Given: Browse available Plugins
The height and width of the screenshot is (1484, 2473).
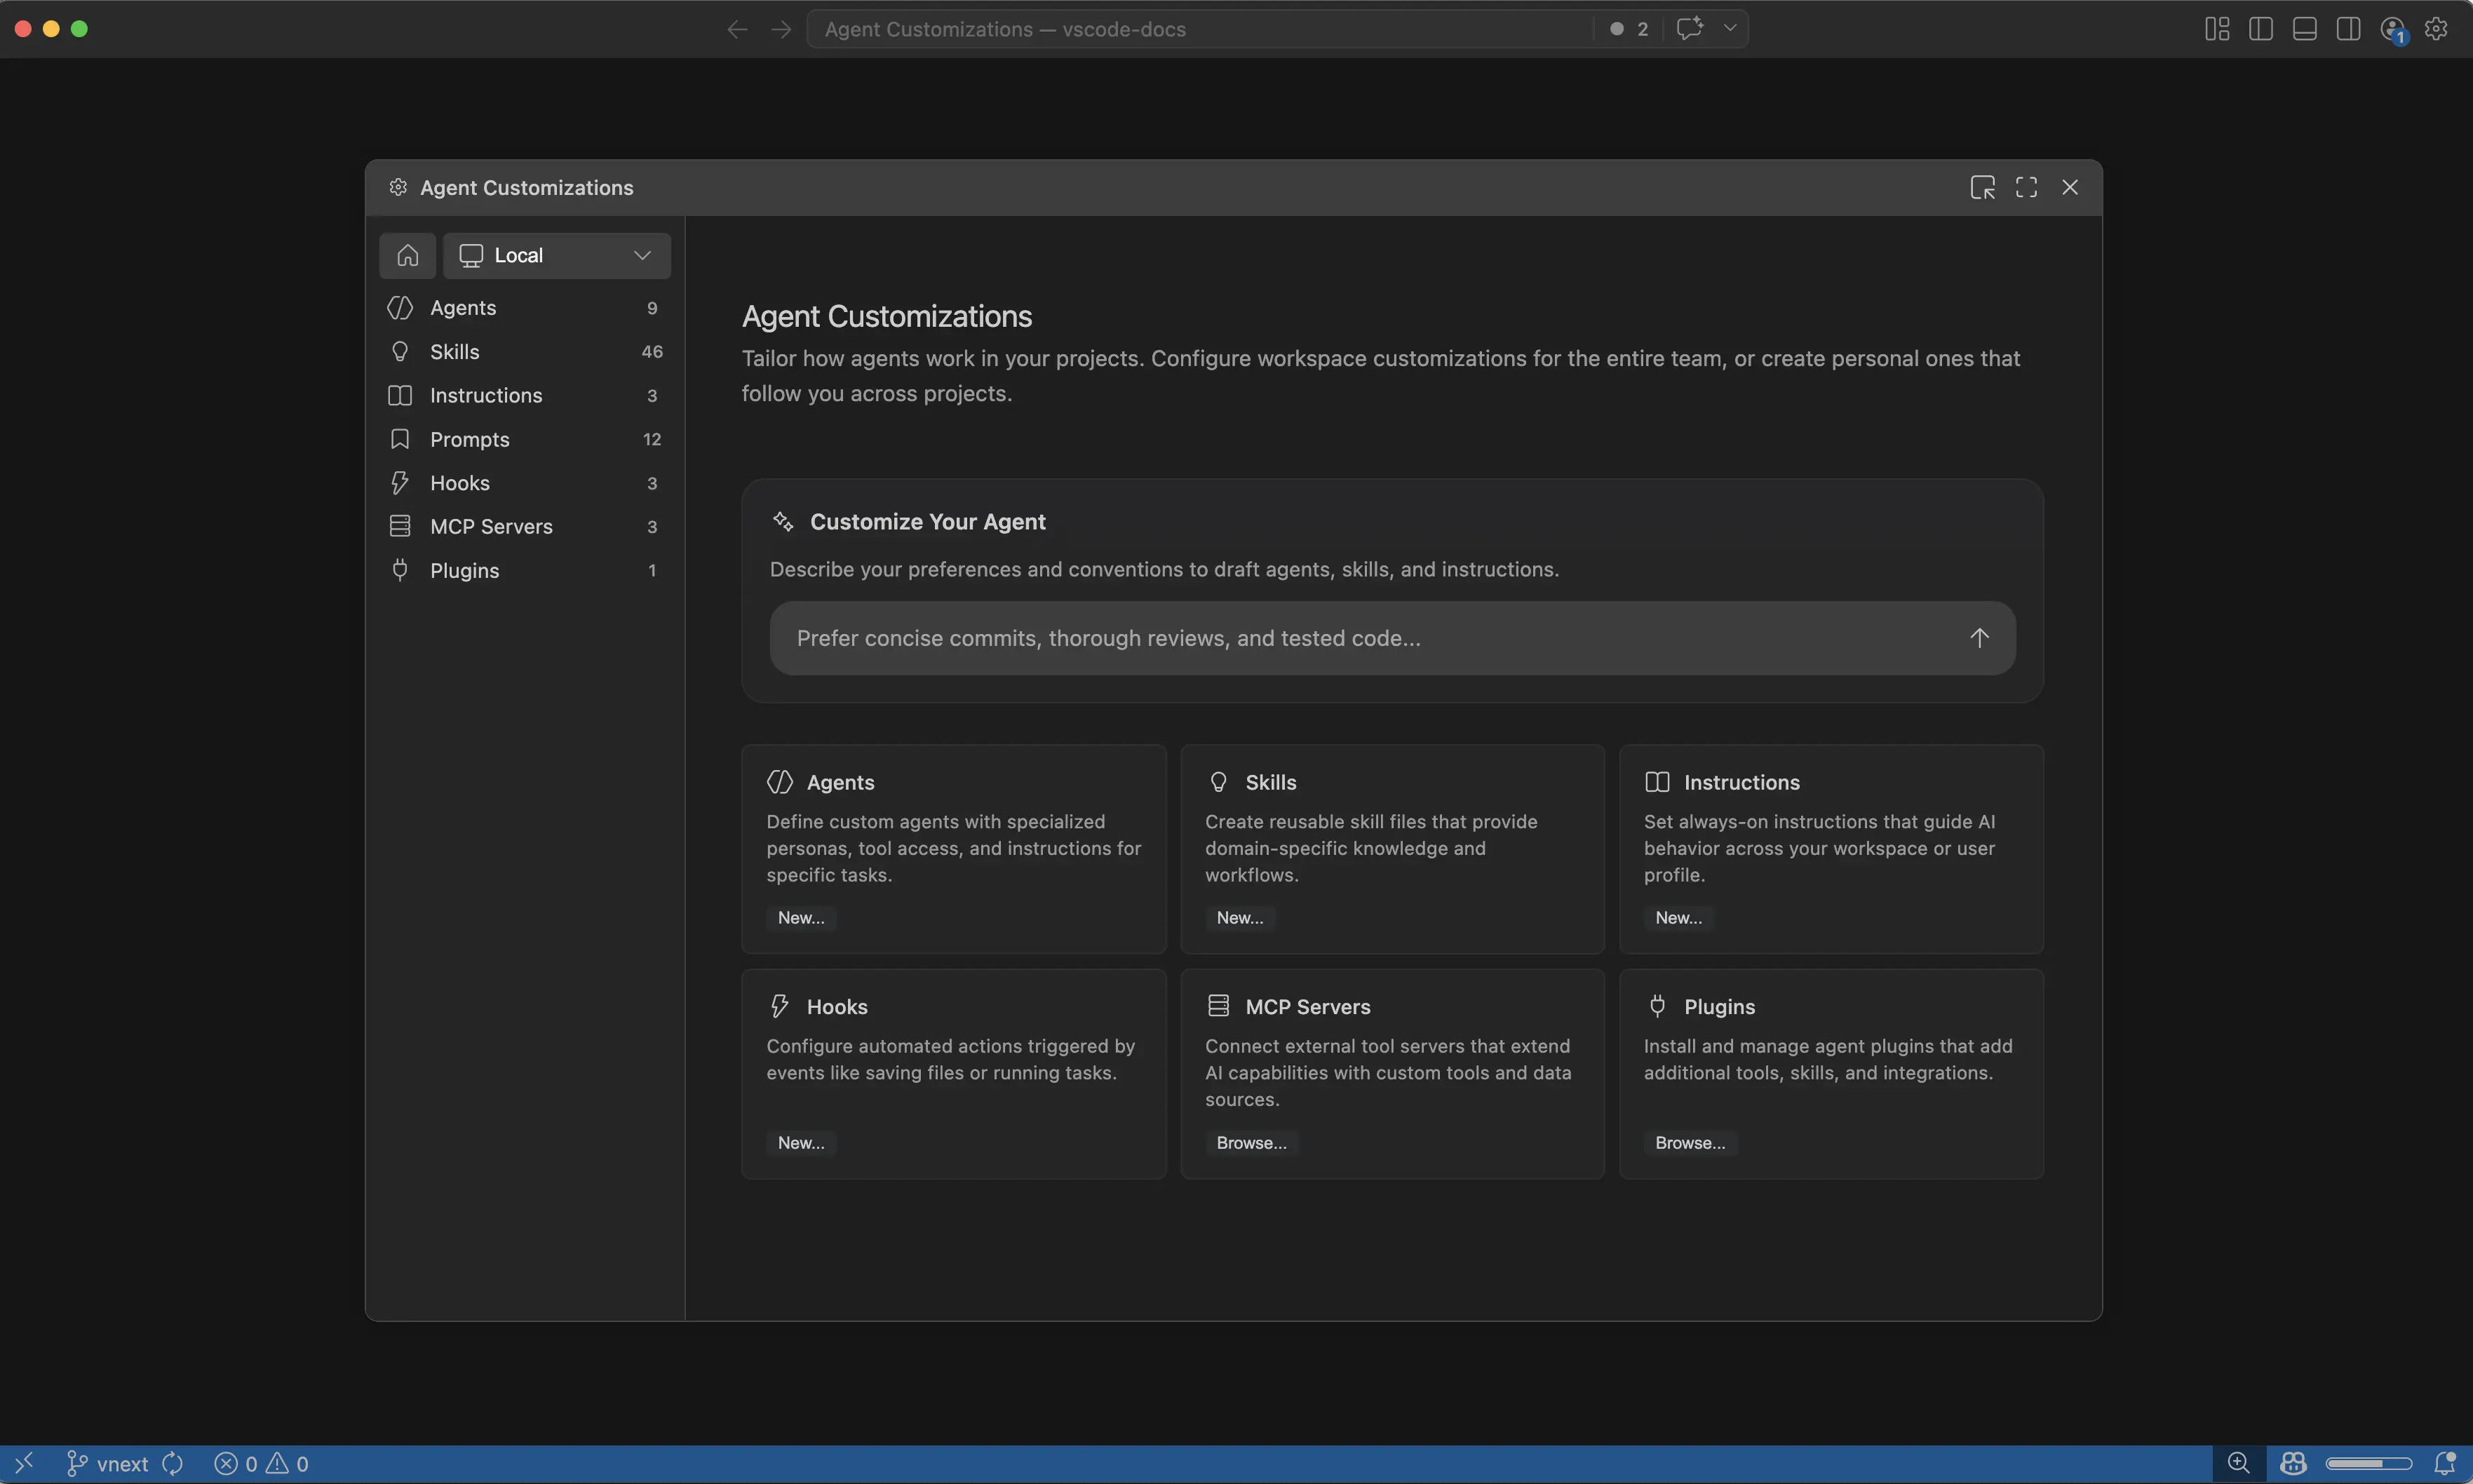Looking at the screenshot, I should [1690, 1142].
